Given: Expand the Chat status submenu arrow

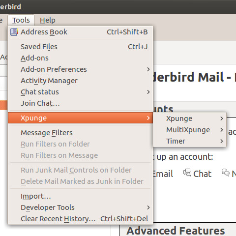Looking at the screenshot, I should (148, 92).
